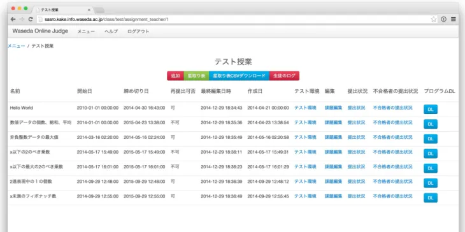Image resolution: width=465 pixels, height=232 pixels.
Task: Click DL button for 非負整数データの最大値 row
Action: [x=431, y=138]
